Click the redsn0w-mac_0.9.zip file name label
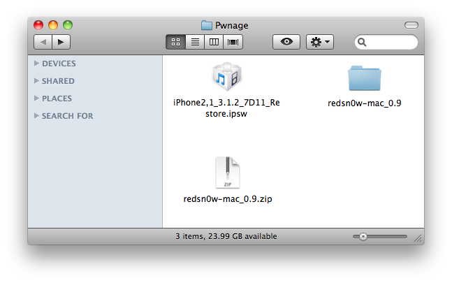Screen dimensions: 452x283 point(228,199)
